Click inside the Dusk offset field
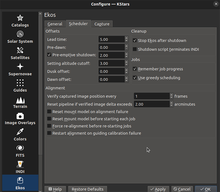The height and width of the screenshot is (192, 220). (111, 72)
